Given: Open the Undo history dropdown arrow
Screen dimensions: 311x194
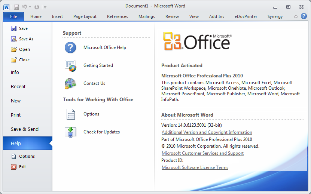Looking at the screenshot, I should point(30,7).
